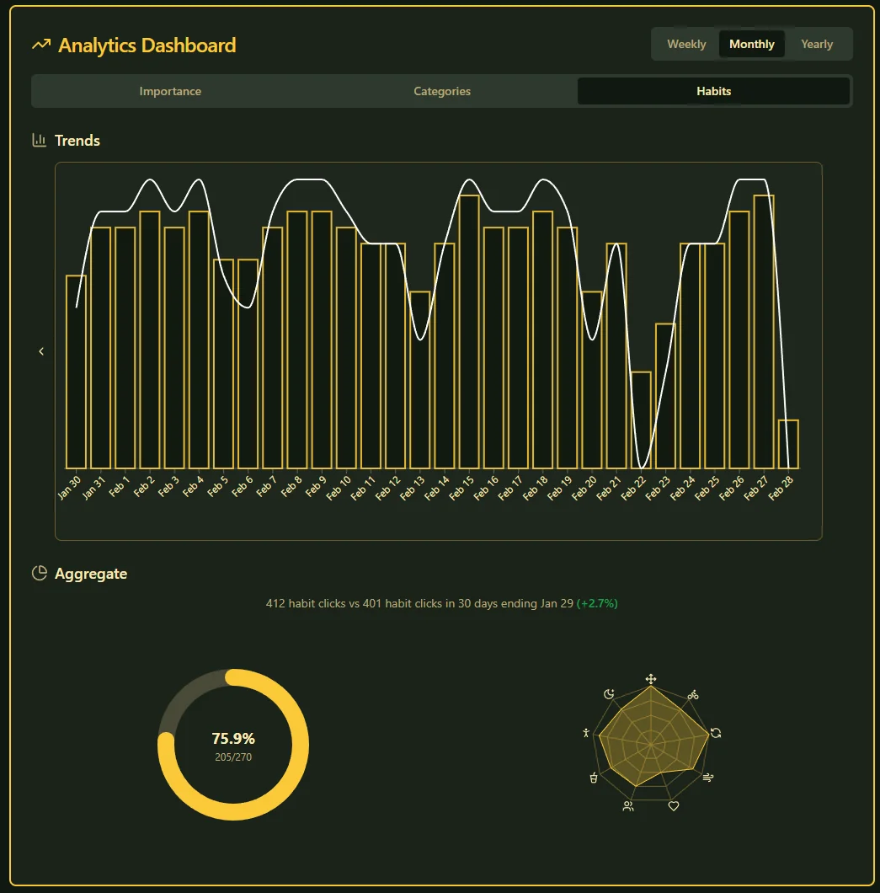Screen dimensions: 880x893
Task: Click the Jan 31 axis label
Action: (x=93, y=488)
